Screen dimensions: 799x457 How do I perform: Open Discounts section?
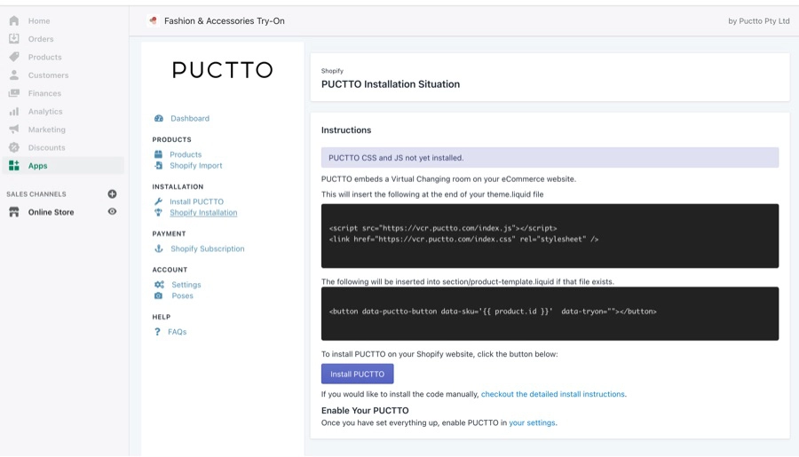(x=47, y=147)
